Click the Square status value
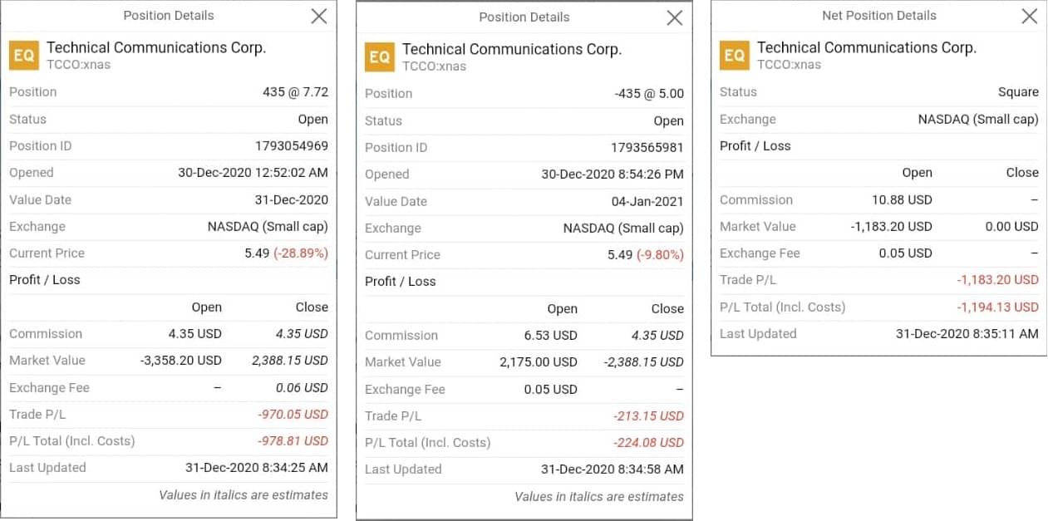The width and height of the screenshot is (1048, 521). pos(1018,92)
